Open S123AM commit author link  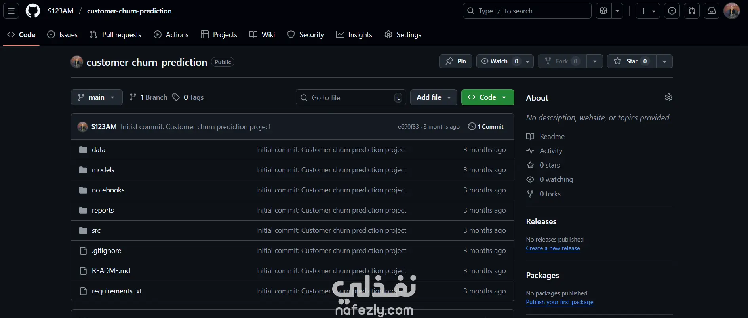(x=104, y=127)
